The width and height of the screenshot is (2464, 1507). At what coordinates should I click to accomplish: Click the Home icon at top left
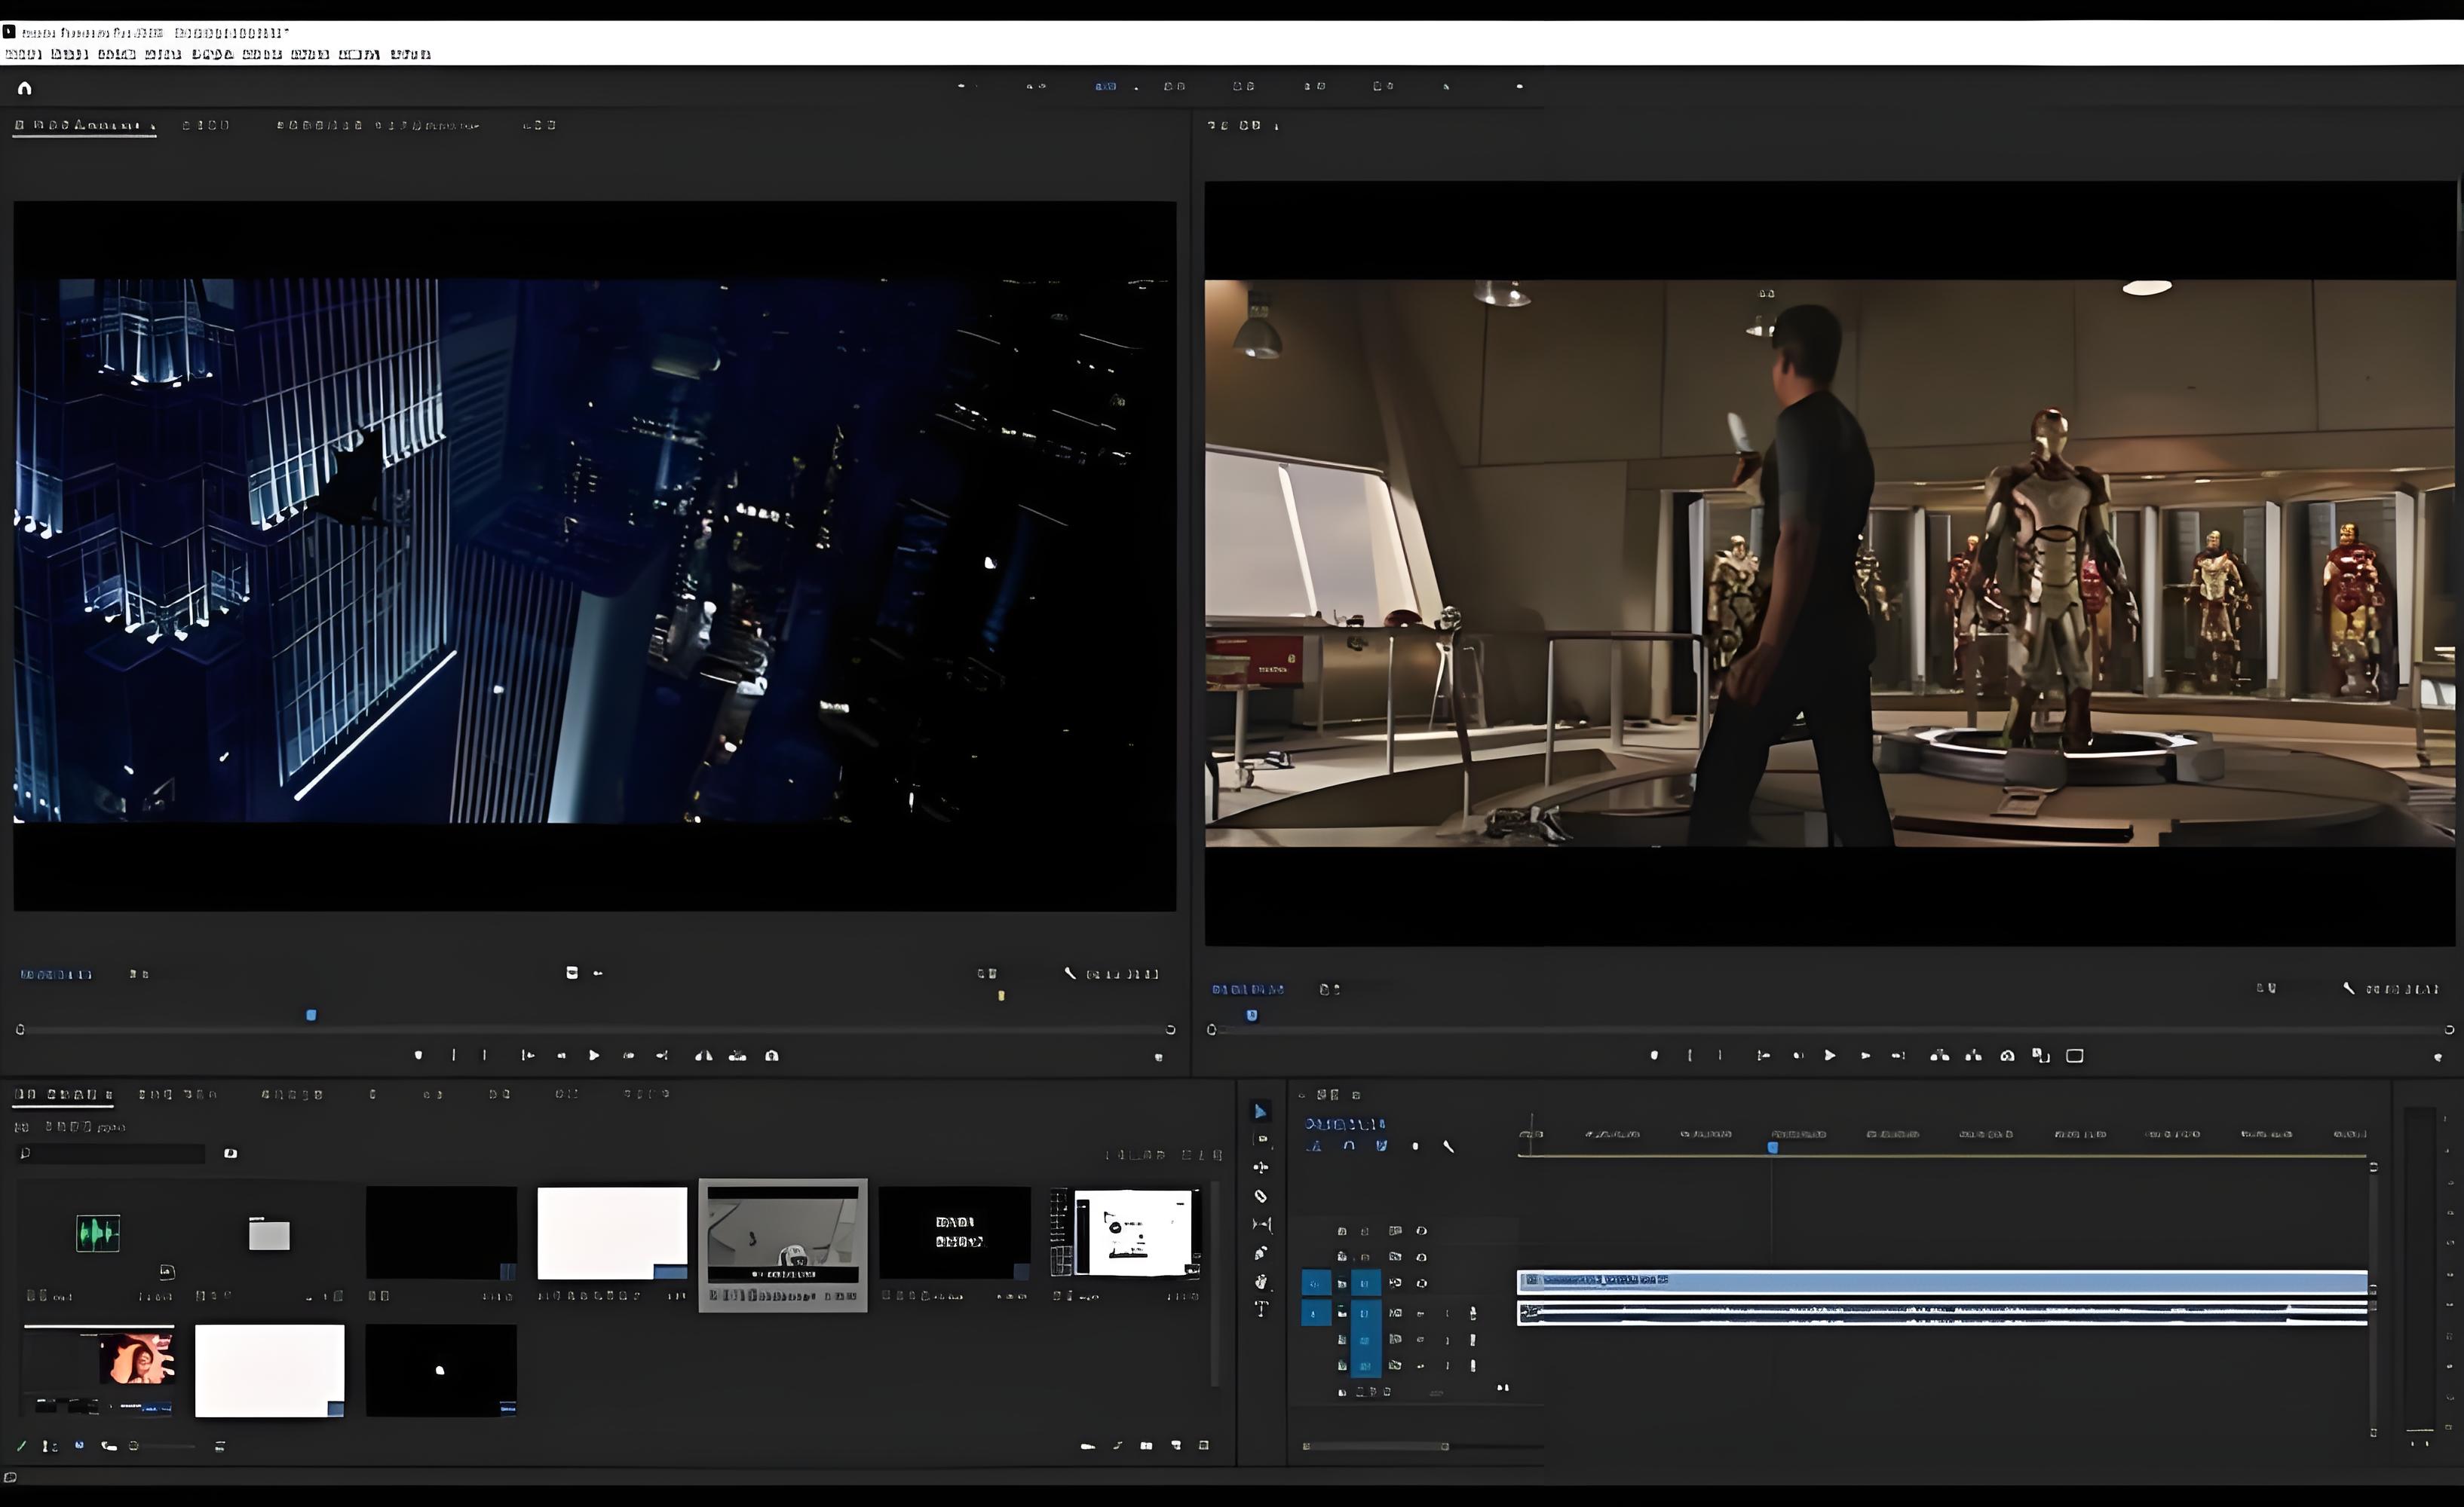pyautogui.click(x=25, y=88)
